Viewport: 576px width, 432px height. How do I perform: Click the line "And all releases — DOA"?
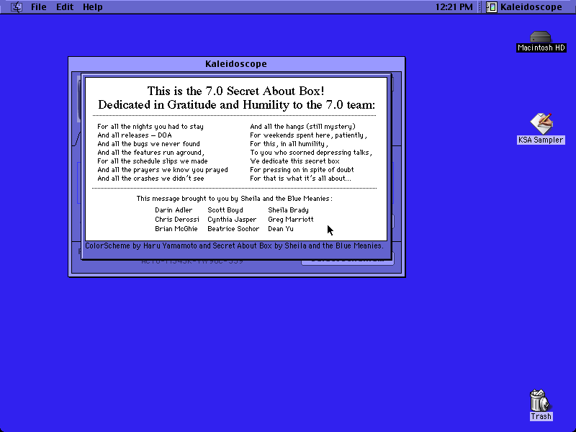click(135, 135)
